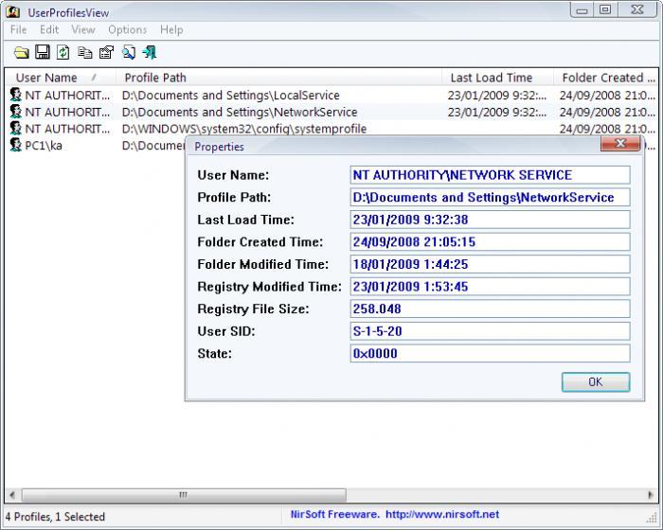Viewport: 663px width, 530px height.
Task: Click the Exit door toolbar icon
Action: [150, 52]
